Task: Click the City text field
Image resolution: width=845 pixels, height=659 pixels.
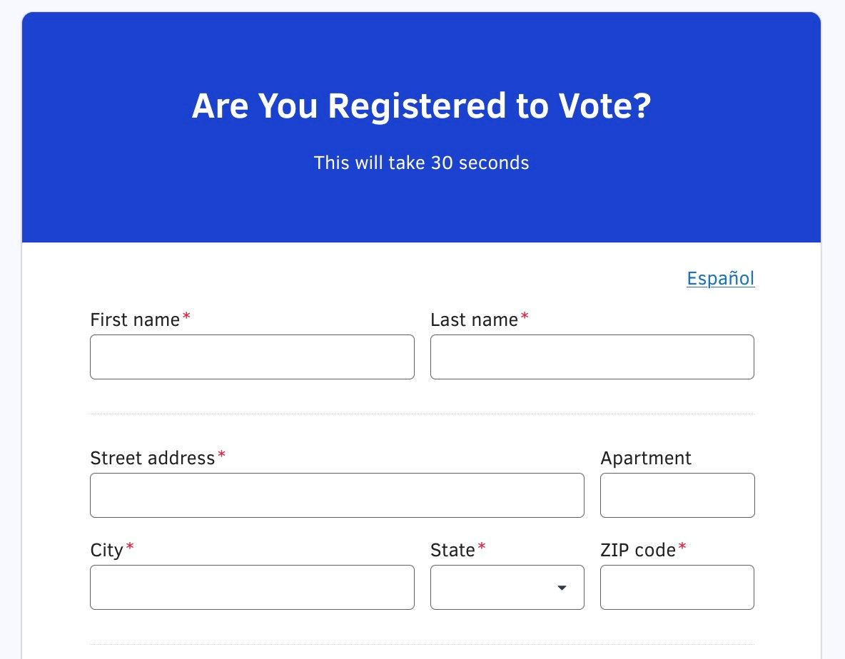Action: pyautogui.click(x=252, y=588)
